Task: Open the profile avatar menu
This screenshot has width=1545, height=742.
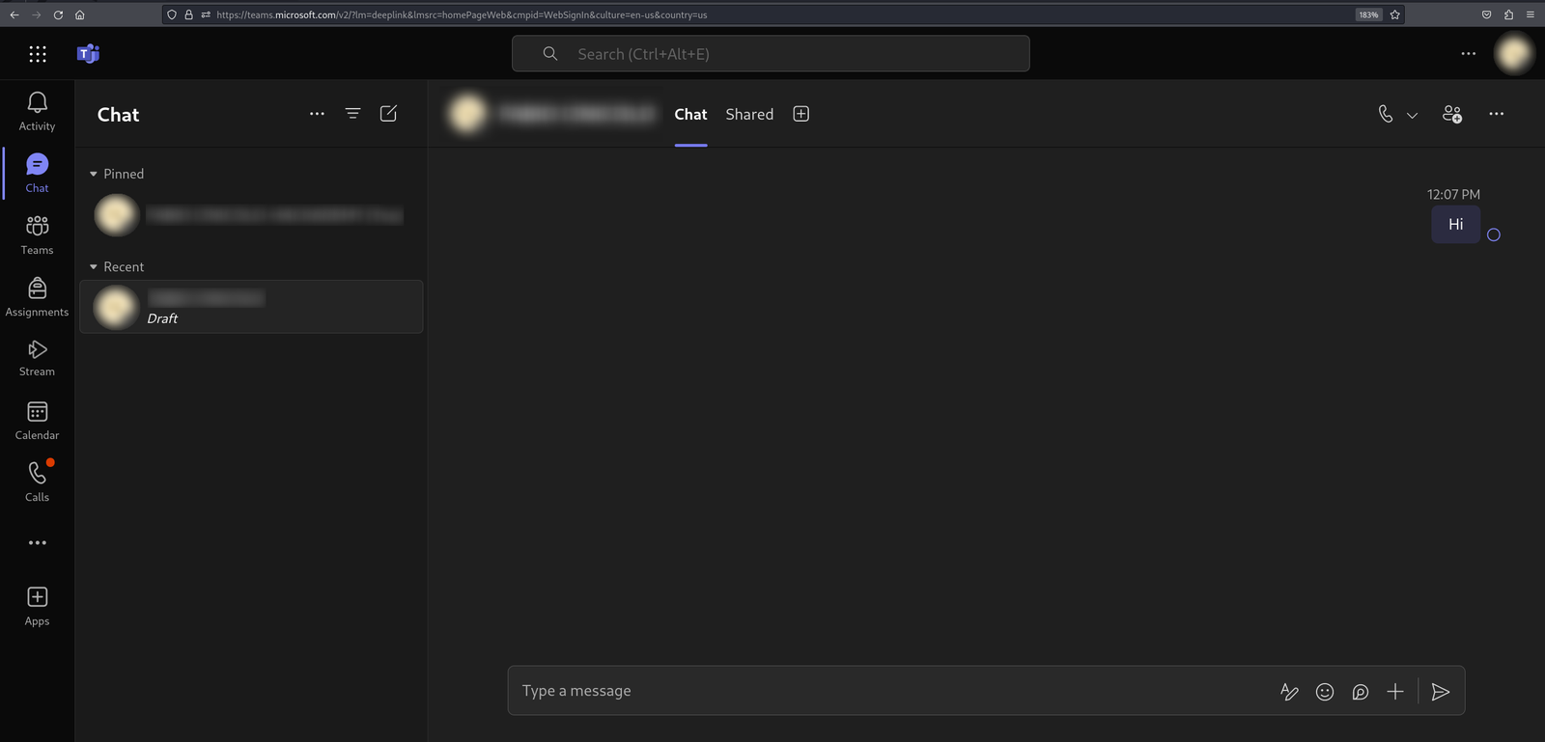Action: pyautogui.click(x=1513, y=54)
